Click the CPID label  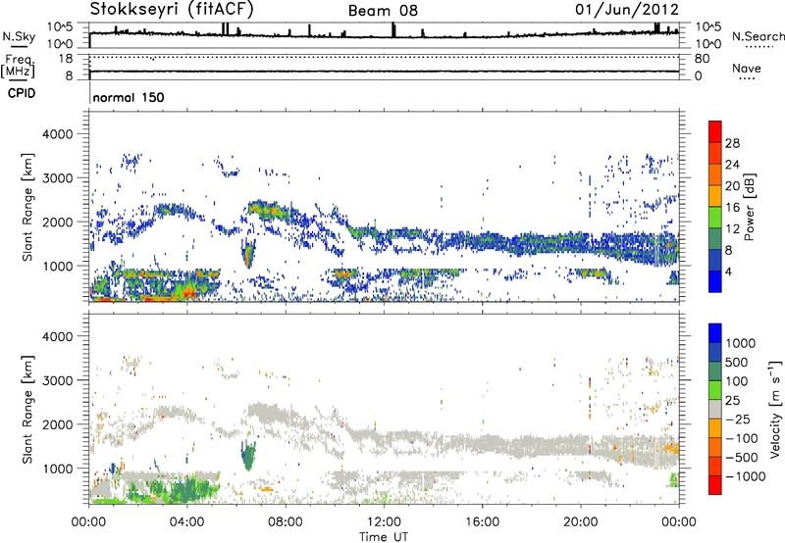(22, 93)
